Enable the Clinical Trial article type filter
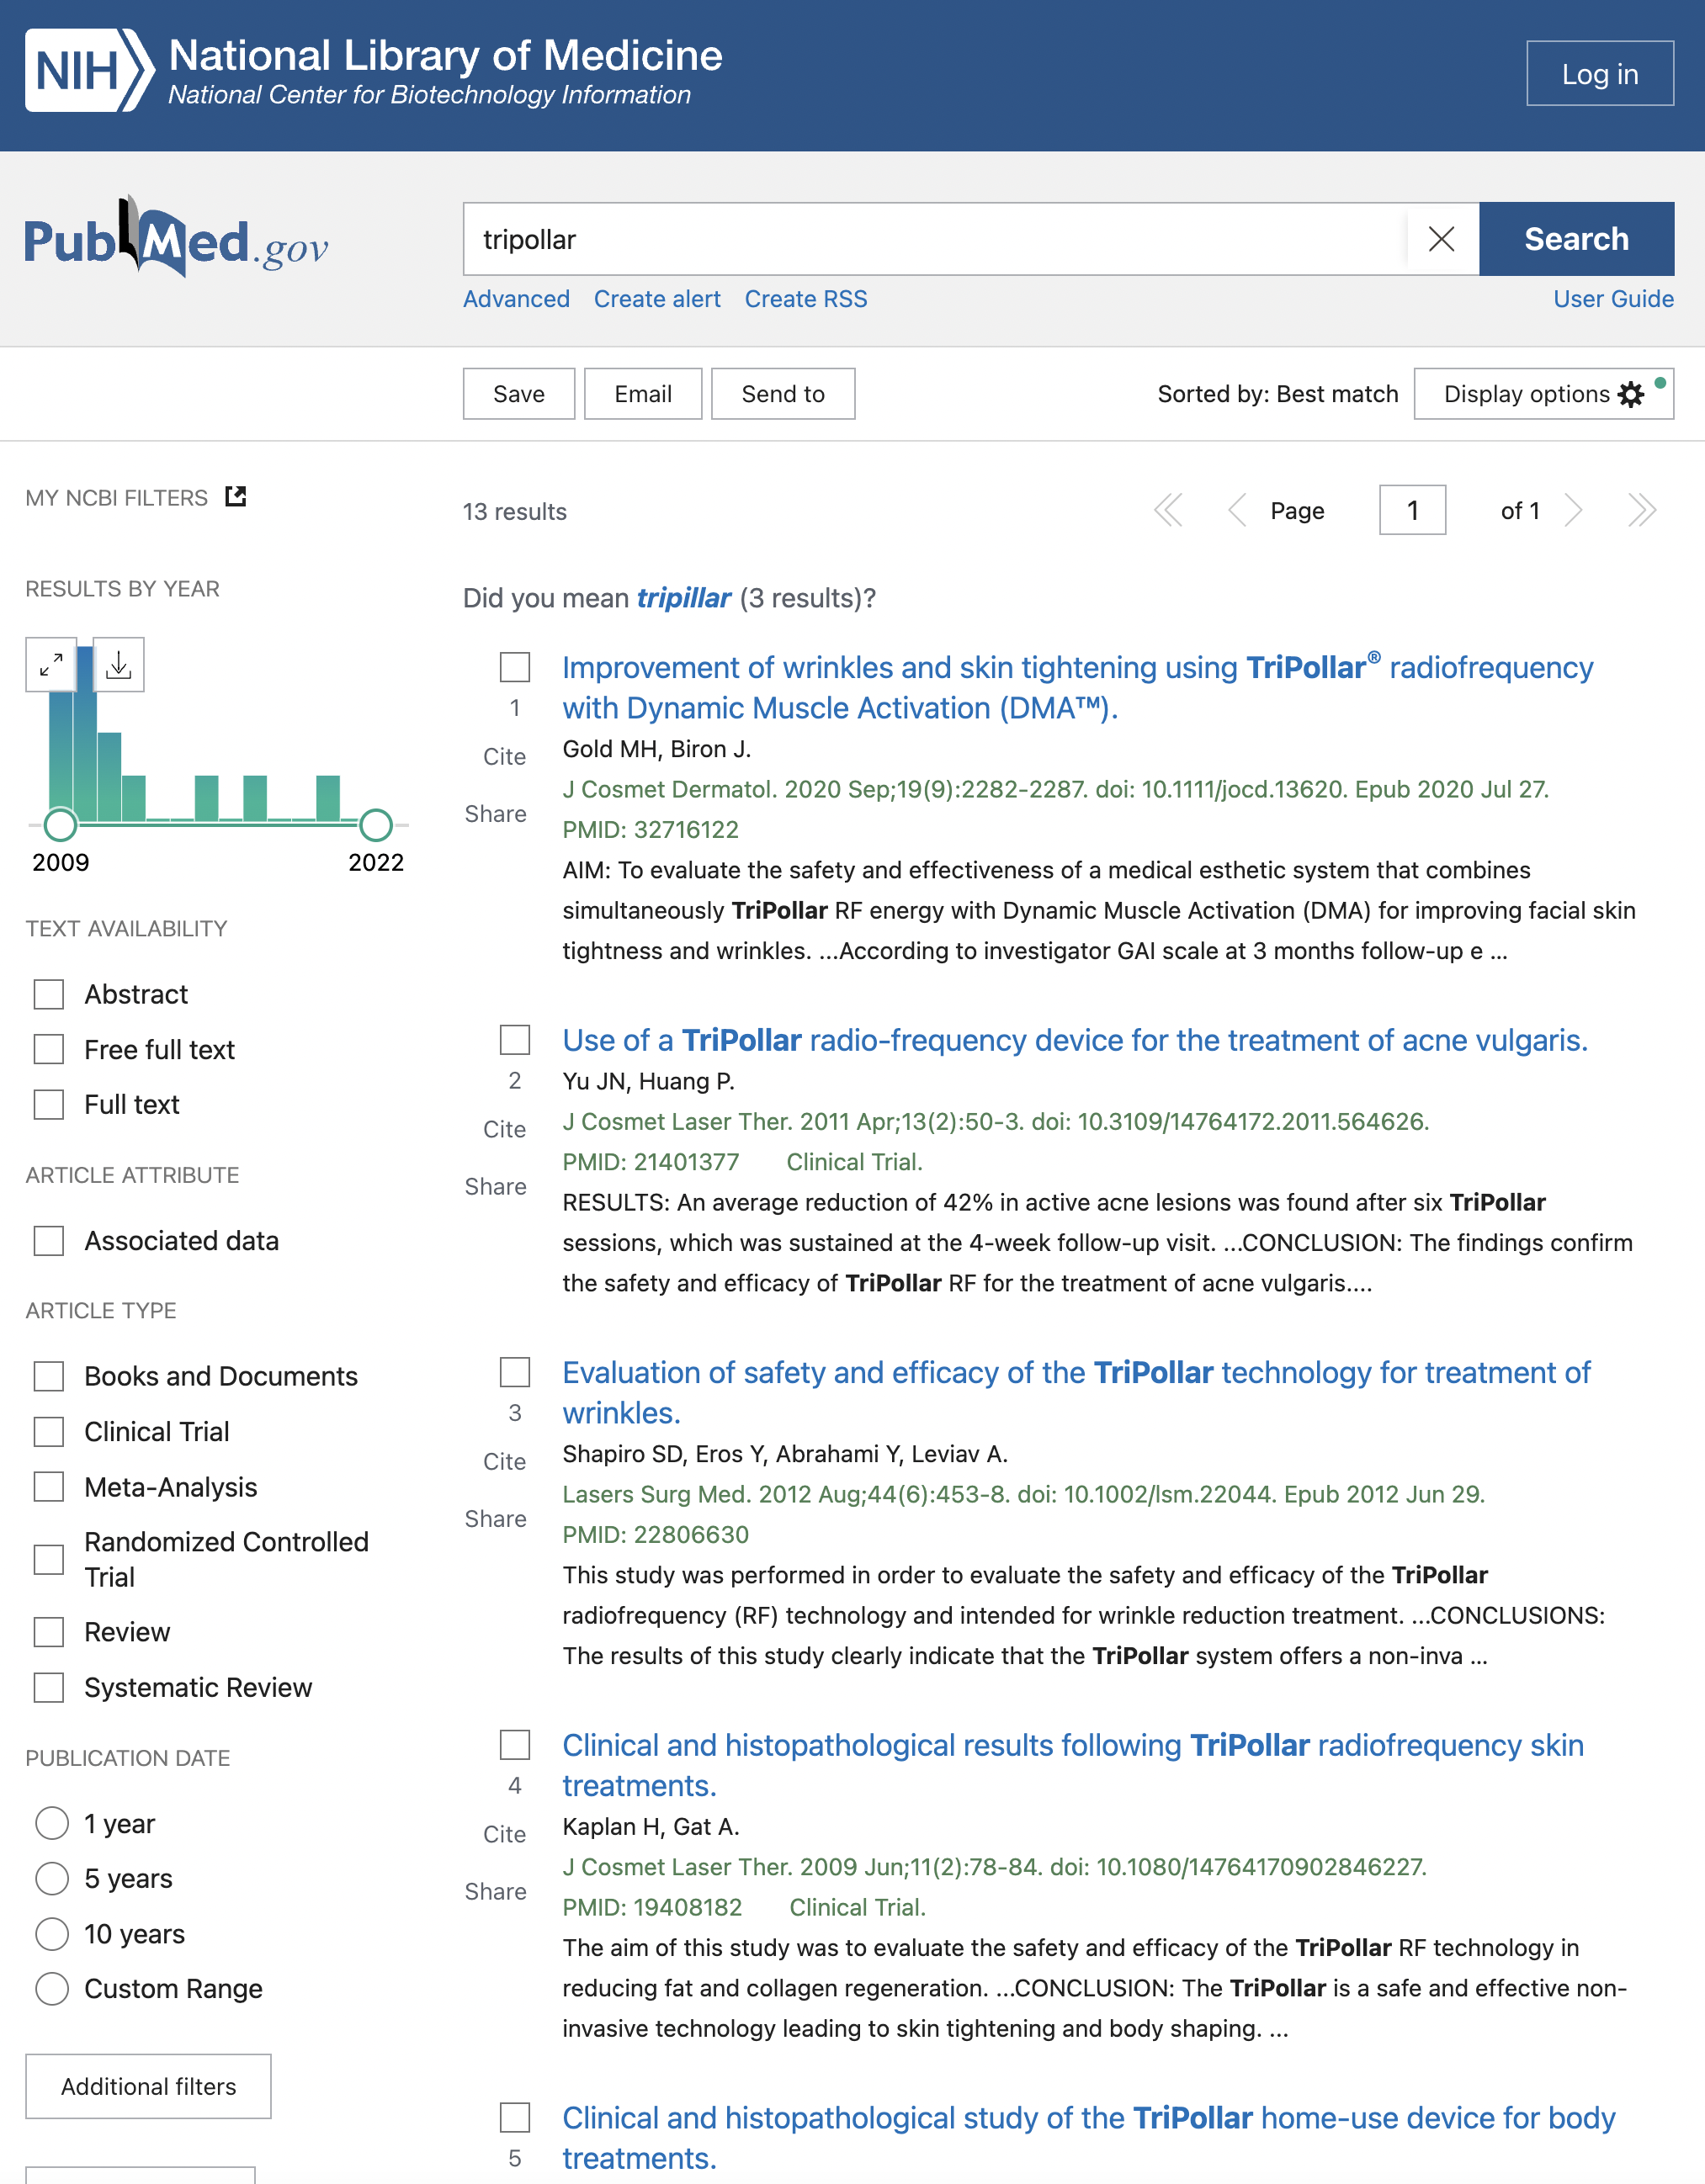Viewport: 1705px width, 2184px height. coord(49,1431)
